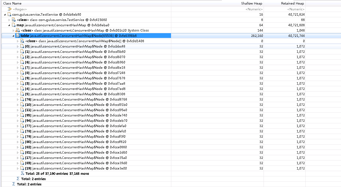341x187 pixels.
Task: Click object icon of entry [10]
Action: tap(22, 105)
